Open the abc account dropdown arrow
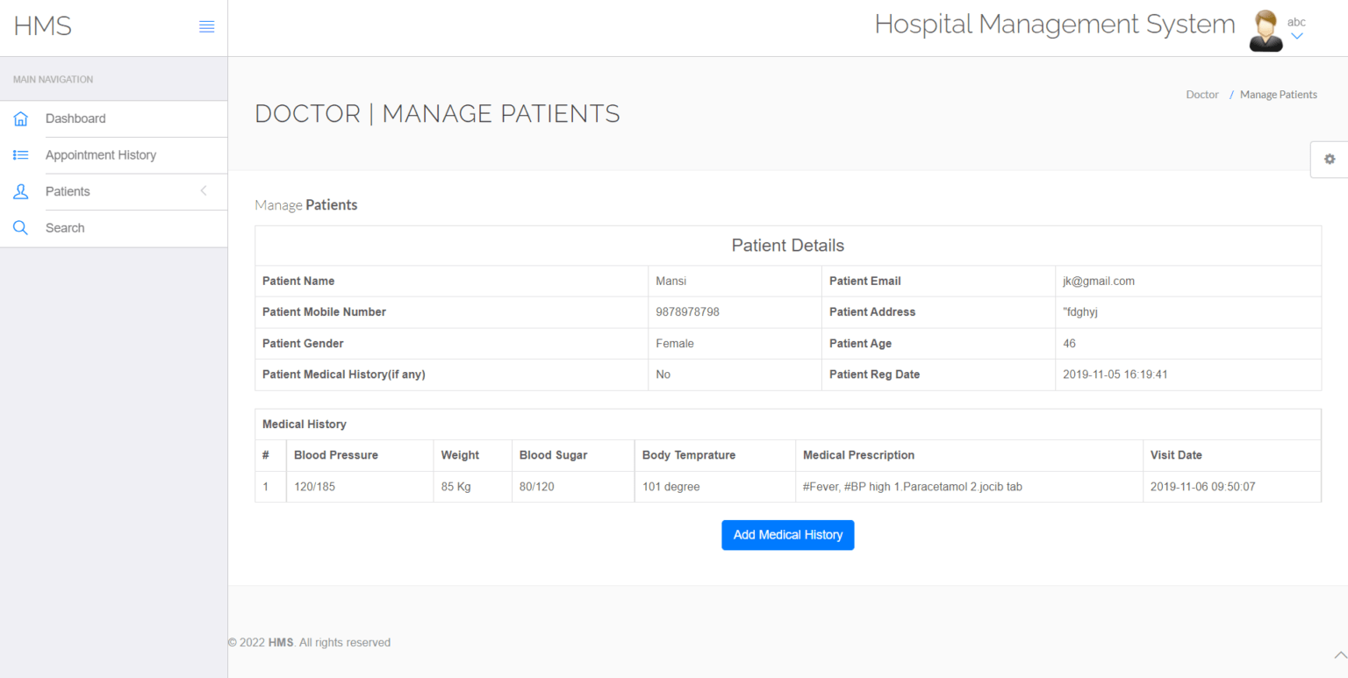This screenshot has width=1348, height=678. [1296, 35]
